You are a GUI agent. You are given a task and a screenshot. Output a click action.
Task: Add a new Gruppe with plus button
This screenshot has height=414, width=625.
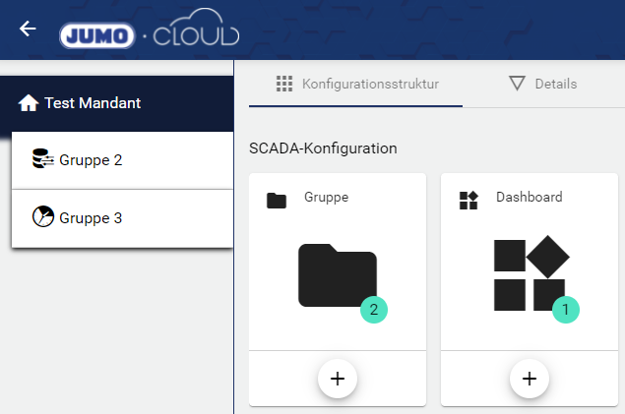[x=337, y=379]
